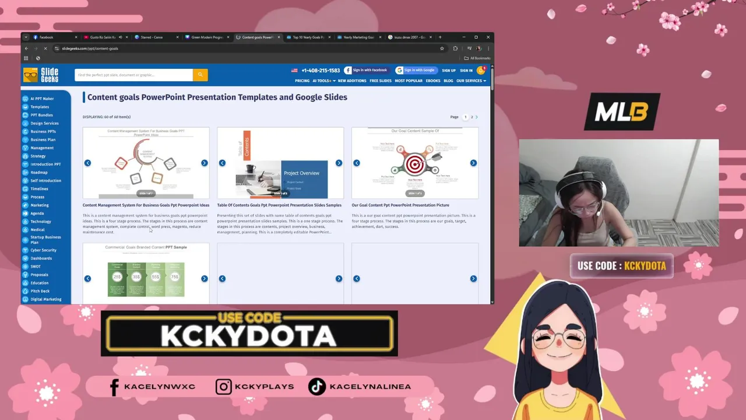The height and width of the screenshot is (420, 746).
Task: Click the AI PPT Maker sidebar icon
Action: pos(25,99)
